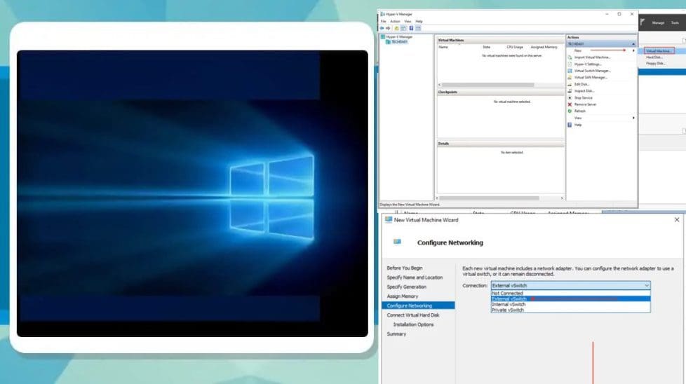The width and height of the screenshot is (686, 384).
Task: Go to Connect Virtual Hard Disk wizard step
Action: point(413,315)
